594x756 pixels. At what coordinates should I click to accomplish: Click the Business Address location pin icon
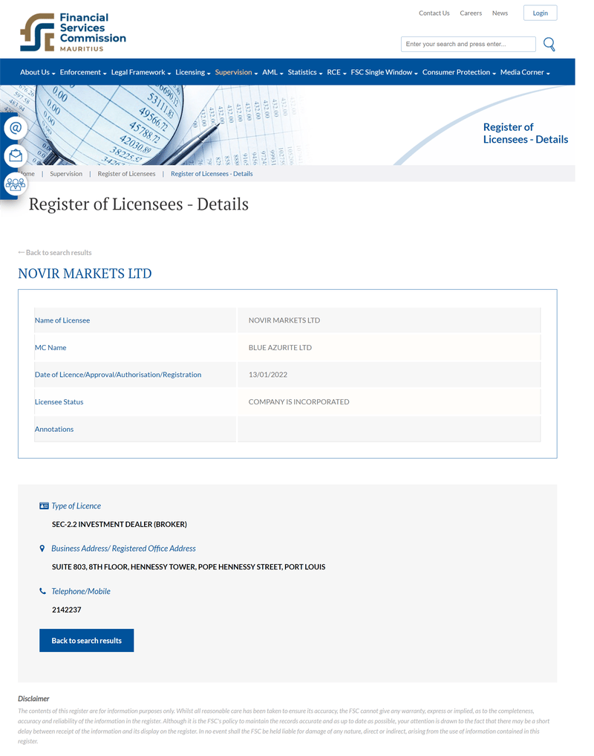point(42,548)
